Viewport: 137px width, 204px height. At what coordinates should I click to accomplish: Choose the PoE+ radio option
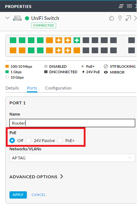point(60,141)
